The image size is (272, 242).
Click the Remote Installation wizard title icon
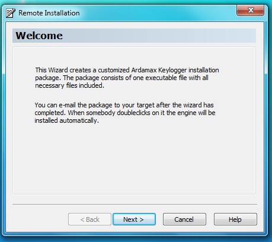(11, 13)
